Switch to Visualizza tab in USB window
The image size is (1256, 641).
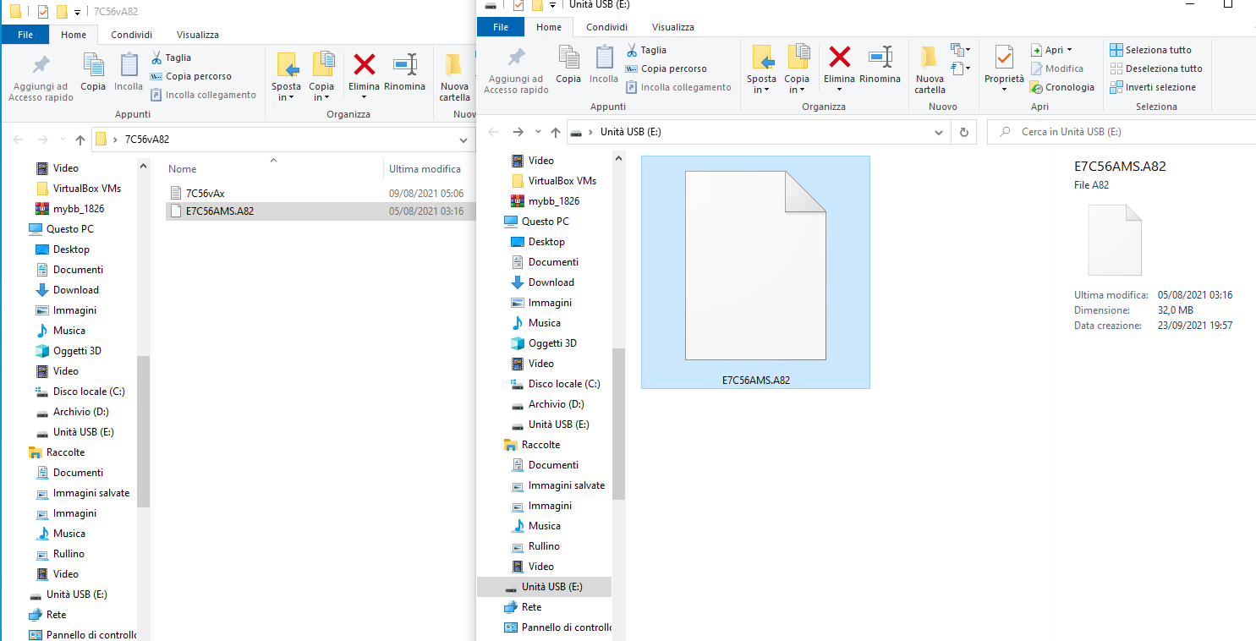pos(672,27)
